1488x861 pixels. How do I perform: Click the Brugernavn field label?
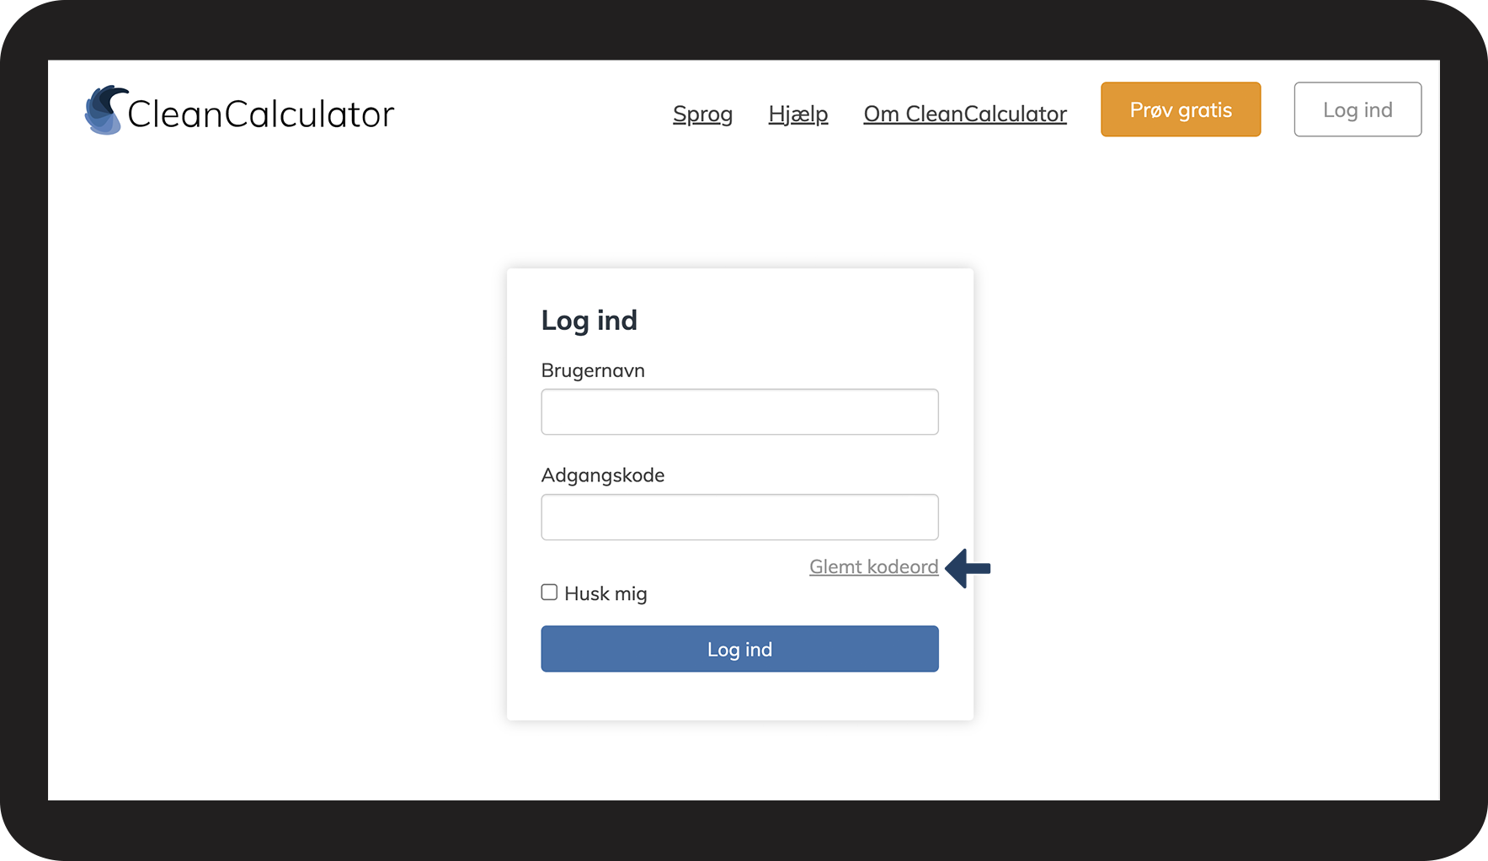(593, 370)
